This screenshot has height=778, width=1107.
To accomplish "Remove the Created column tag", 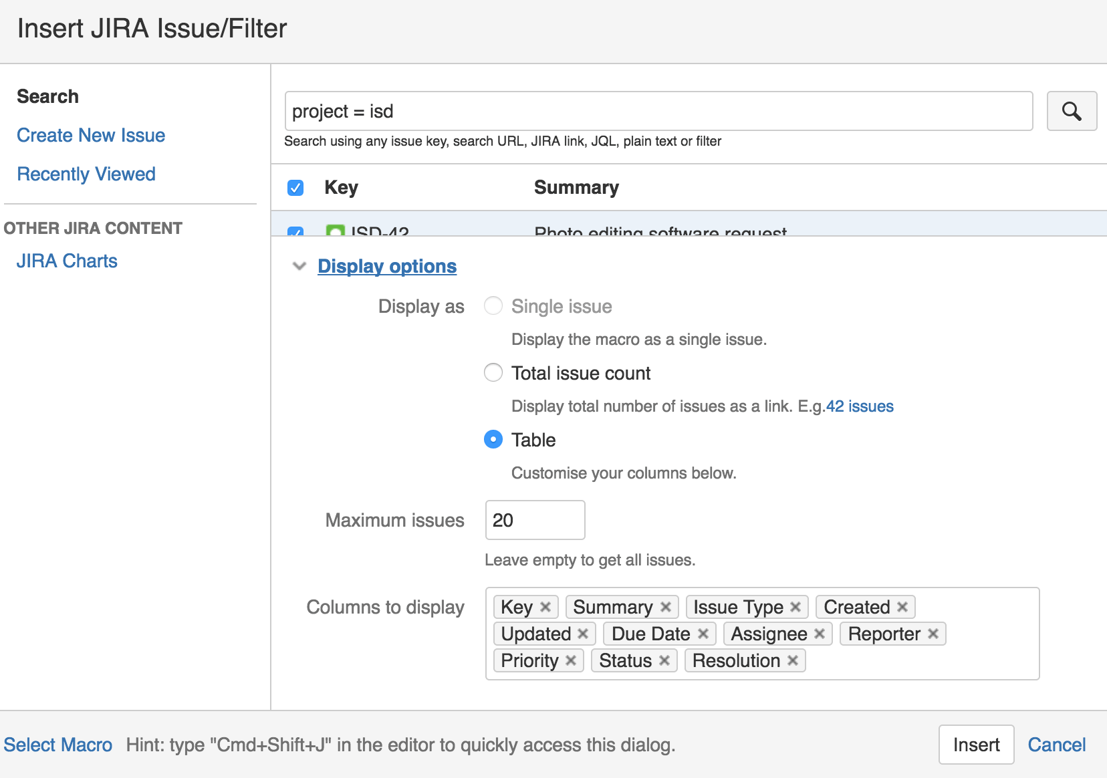I will [x=902, y=607].
